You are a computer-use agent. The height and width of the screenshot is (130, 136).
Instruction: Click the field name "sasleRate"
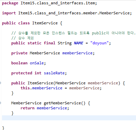pyautogui.click(x=54, y=73)
